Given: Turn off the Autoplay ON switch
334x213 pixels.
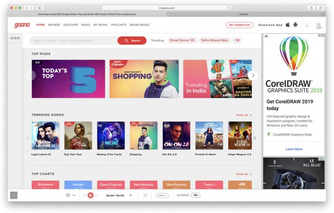Looking at the screenshot, I should click(196, 195).
